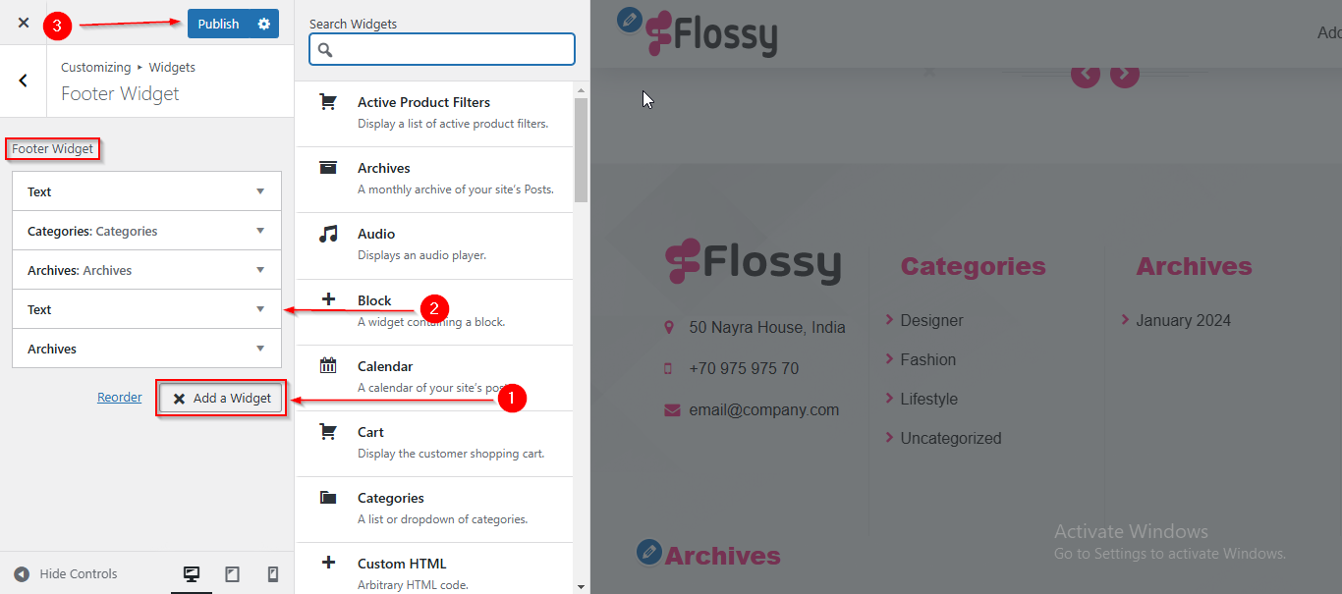Click the edit pencil beside Flossy logo
The image size is (1342, 594).
[x=630, y=20]
